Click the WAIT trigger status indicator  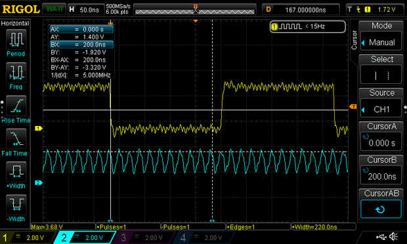click(54, 9)
